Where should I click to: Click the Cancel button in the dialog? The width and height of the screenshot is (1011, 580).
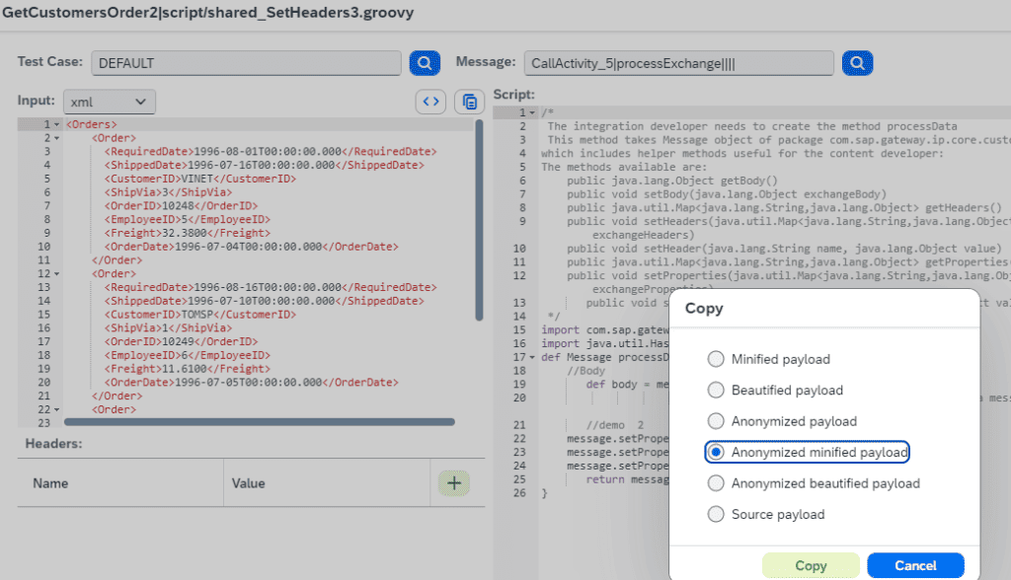(915, 565)
